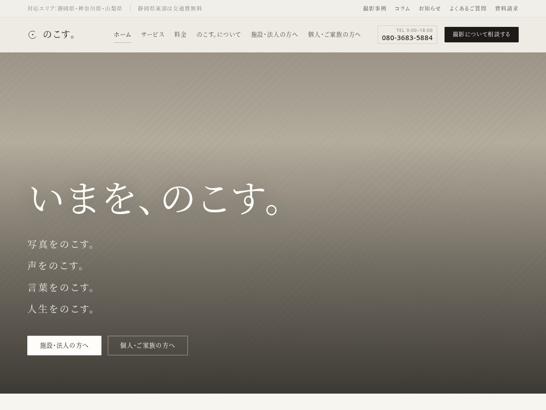This screenshot has width=546, height=410.
Task: Click the のこす。 site name text
Action: (x=60, y=35)
